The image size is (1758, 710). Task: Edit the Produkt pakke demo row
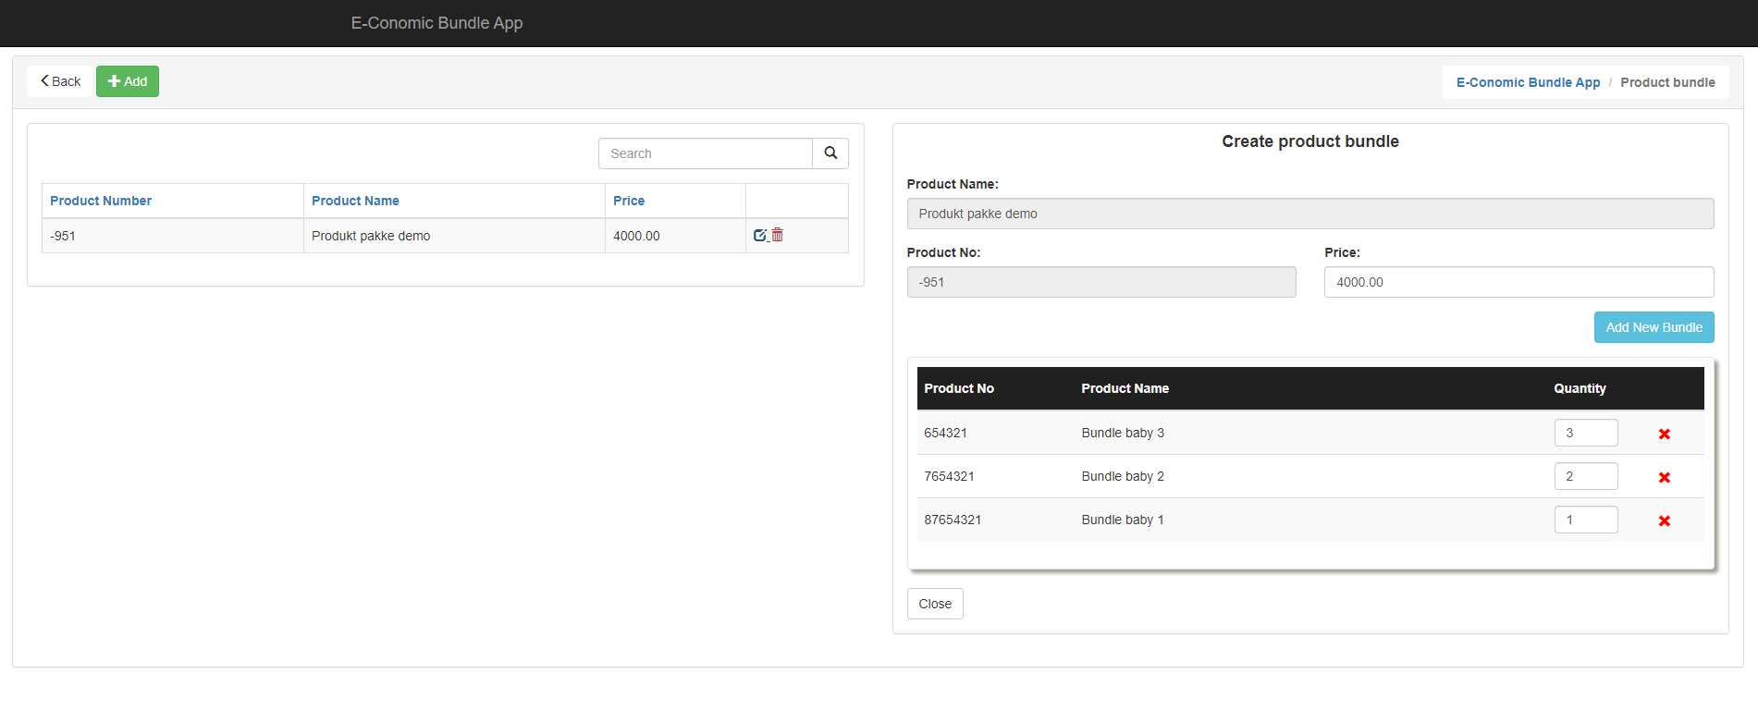[x=759, y=236]
